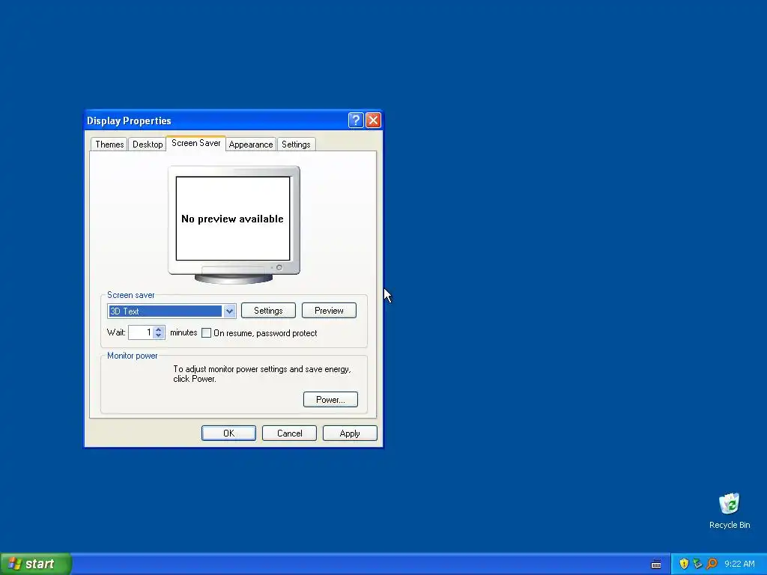767x575 pixels.
Task: Click OK to confirm display properties
Action: point(228,433)
